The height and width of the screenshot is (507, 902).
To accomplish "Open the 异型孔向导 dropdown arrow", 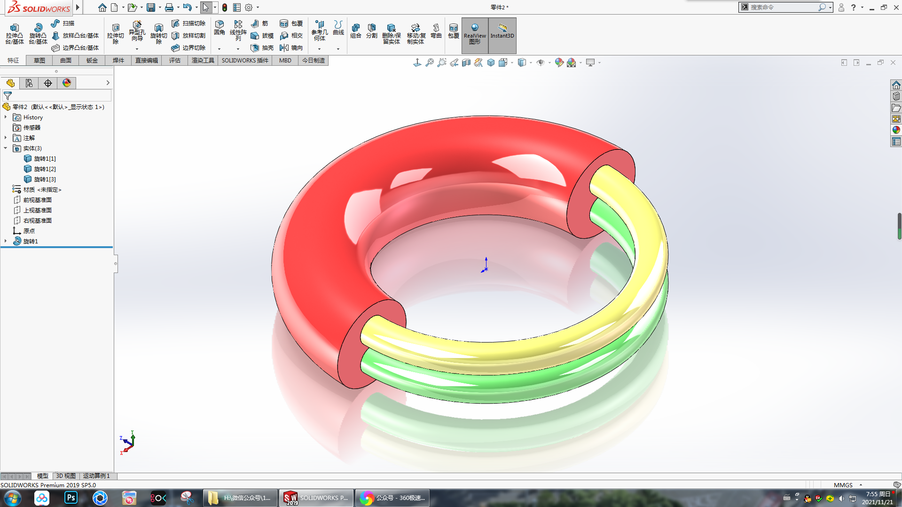I will point(137,49).
